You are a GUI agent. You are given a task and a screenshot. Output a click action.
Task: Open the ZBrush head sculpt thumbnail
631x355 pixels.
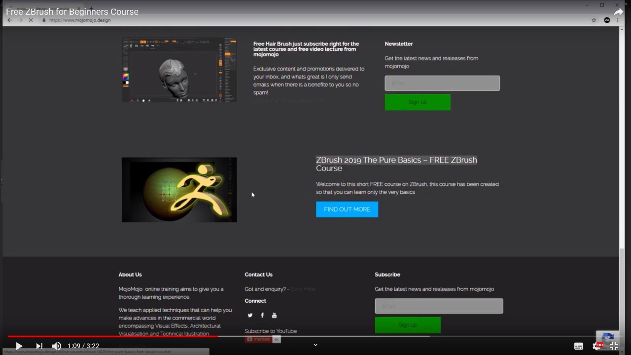pyautogui.click(x=179, y=70)
